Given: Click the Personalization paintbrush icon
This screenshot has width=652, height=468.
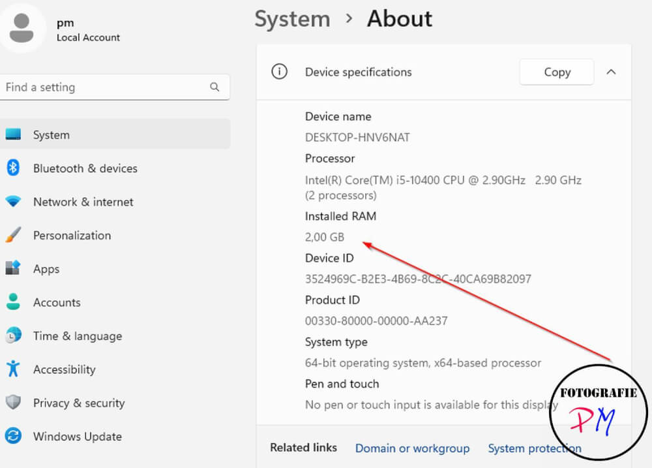Looking at the screenshot, I should tap(13, 235).
